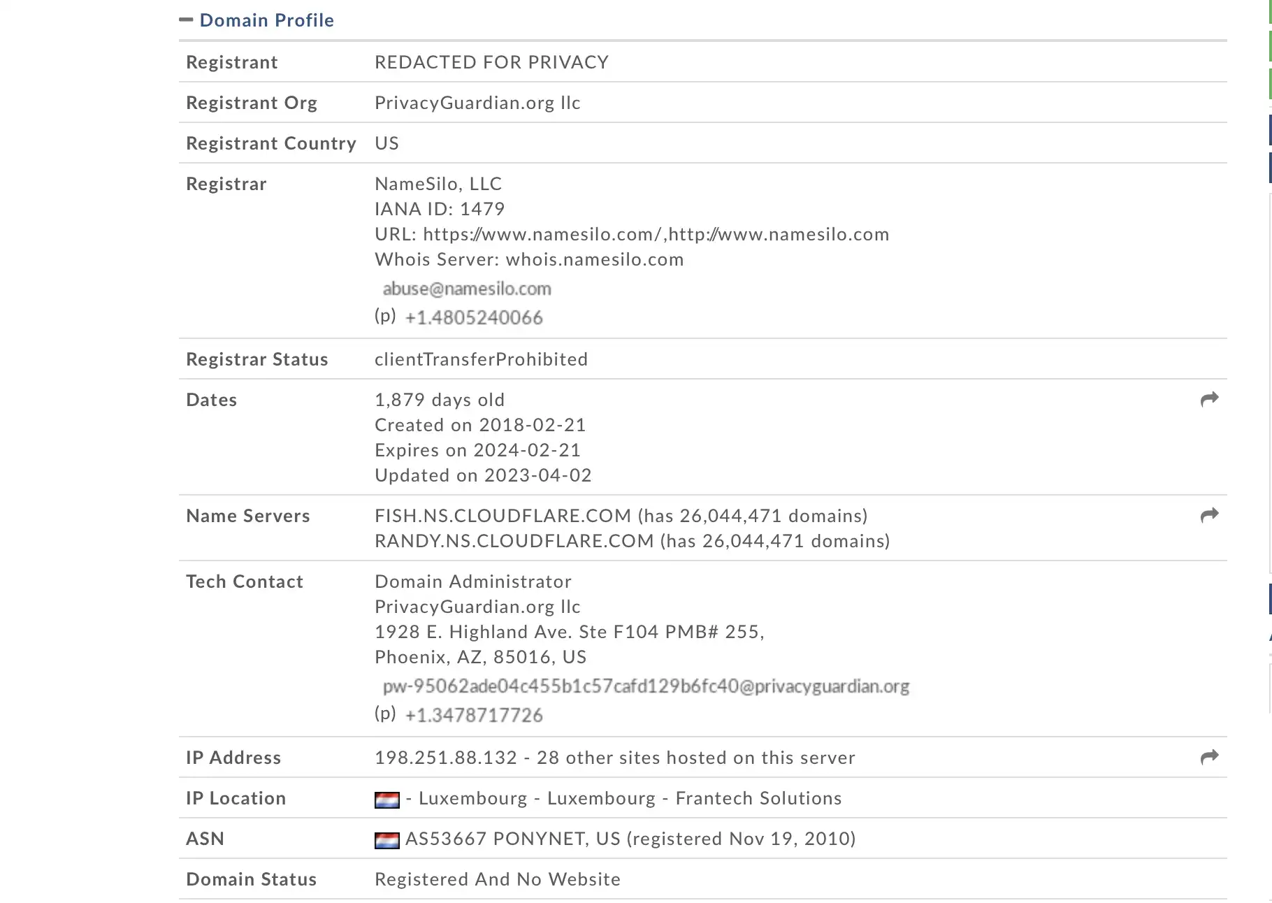Click the registrar phone number +1.4805240066
Image resolution: width=1272 pixels, height=903 pixels.
click(x=474, y=318)
